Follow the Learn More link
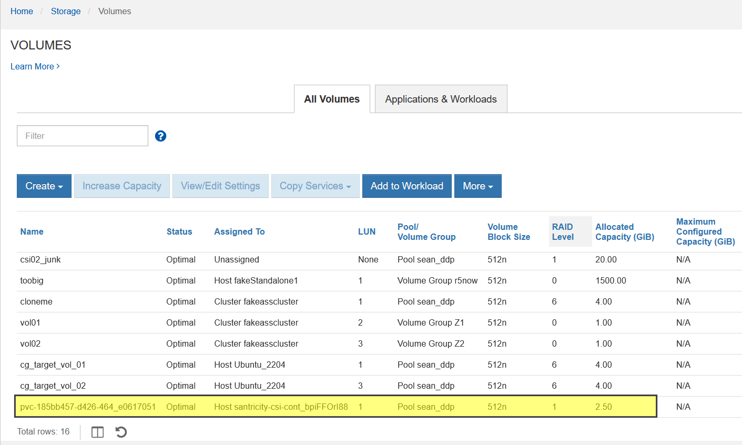742x445 pixels. click(x=35, y=66)
